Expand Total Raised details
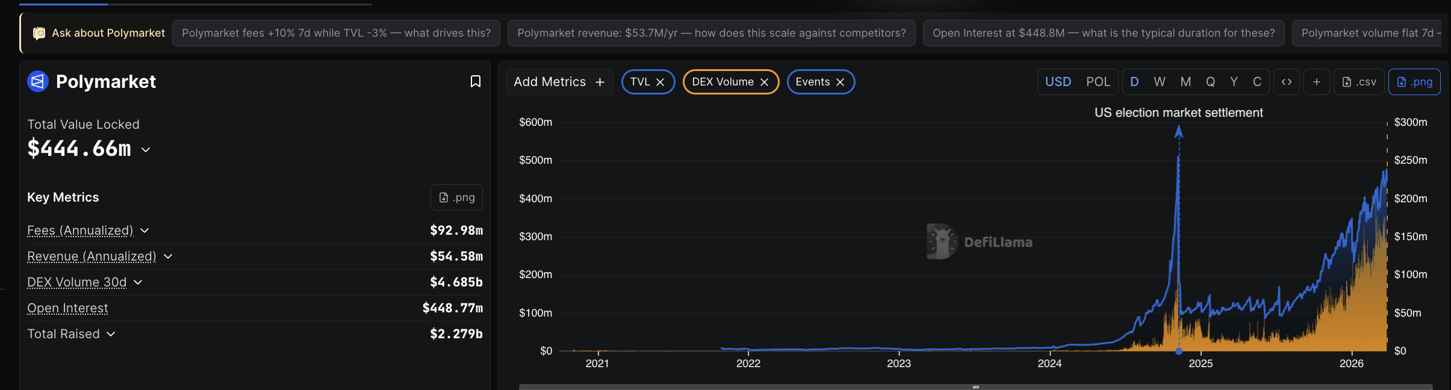 (x=111, y=334)
